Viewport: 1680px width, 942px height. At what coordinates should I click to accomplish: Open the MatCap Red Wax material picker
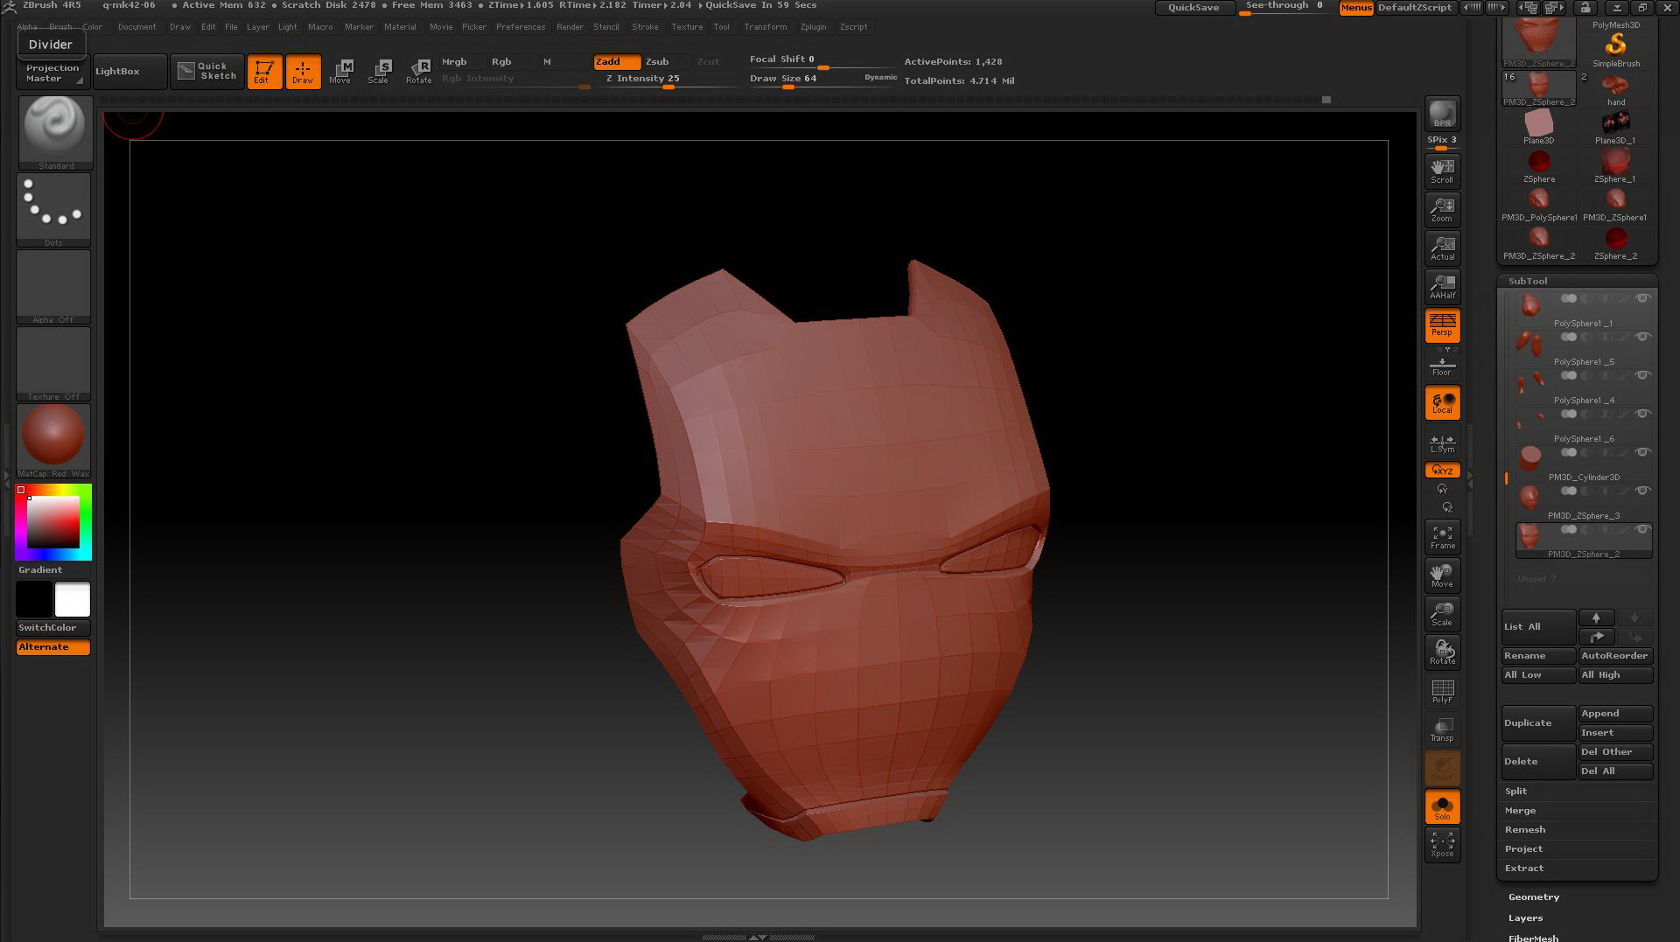(x=53, y=441)
